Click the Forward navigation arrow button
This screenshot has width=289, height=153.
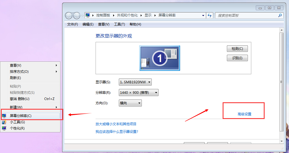pos(77,16)
